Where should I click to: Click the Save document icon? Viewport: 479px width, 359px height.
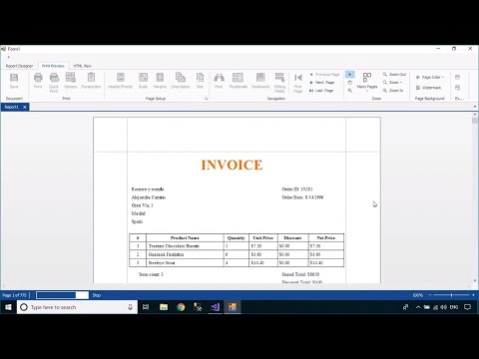click(14, 81)
